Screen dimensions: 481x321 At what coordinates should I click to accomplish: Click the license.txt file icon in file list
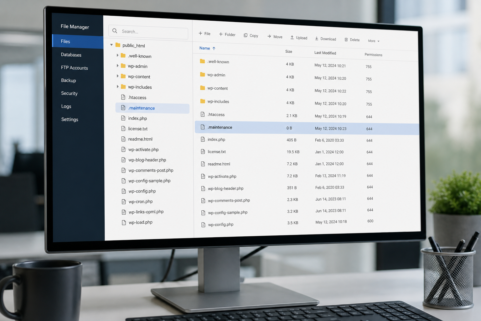click(203, 151)
